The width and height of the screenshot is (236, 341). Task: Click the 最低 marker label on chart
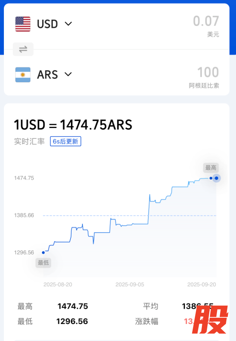(x=43, y=263)
